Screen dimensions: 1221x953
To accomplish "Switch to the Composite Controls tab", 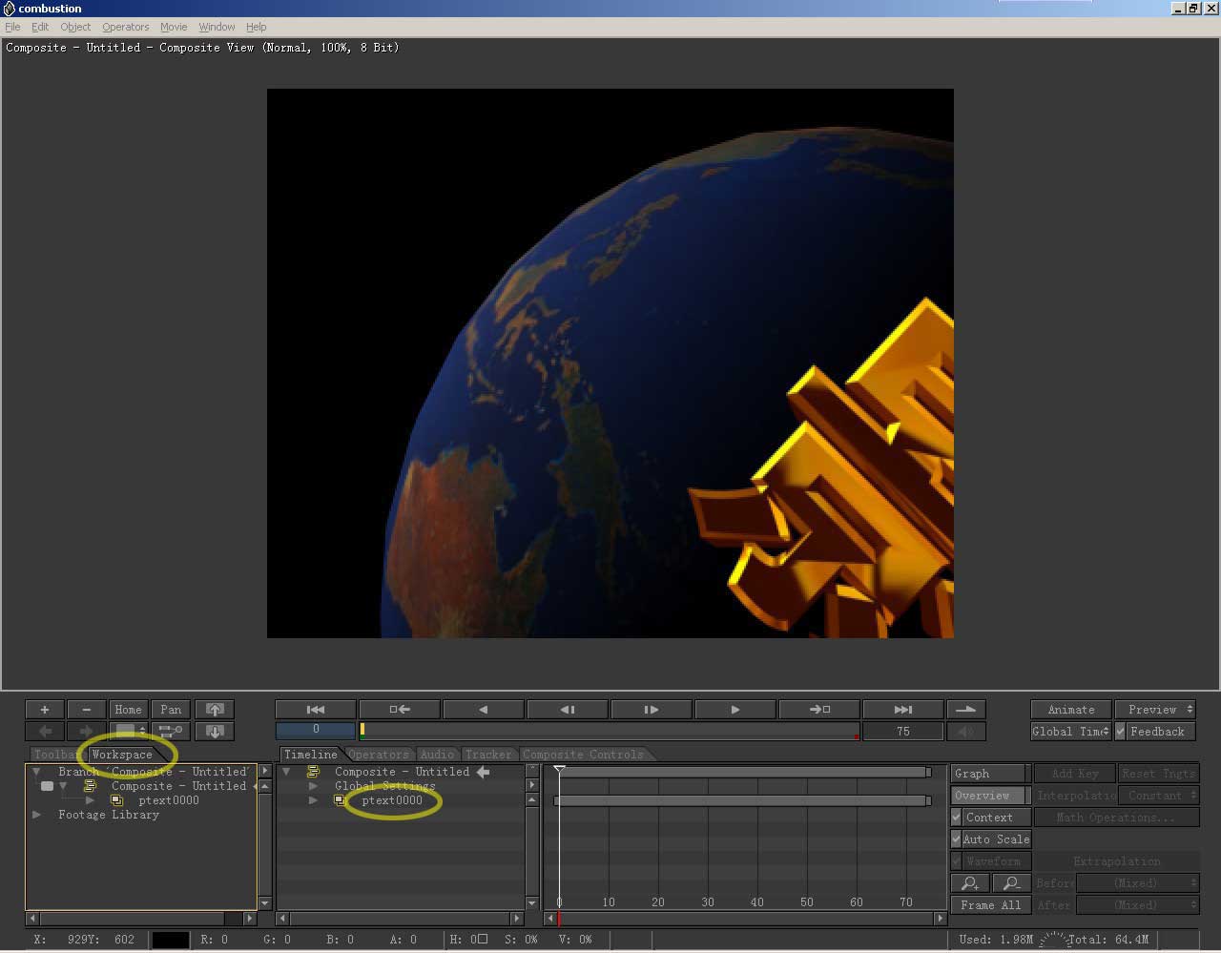I will [x=583, y=755].
